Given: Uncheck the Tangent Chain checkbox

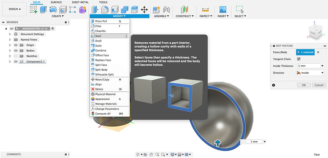Looking at the screenshot, I should (299, 59).
